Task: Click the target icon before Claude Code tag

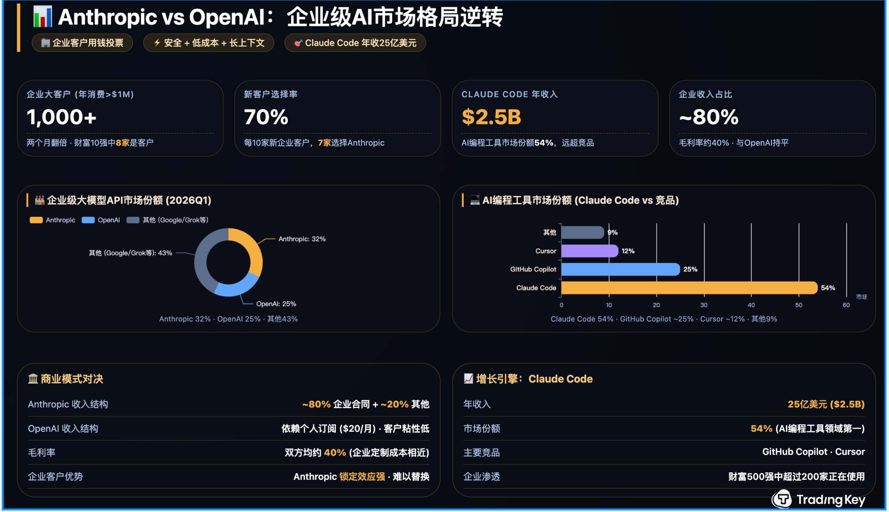Action: pyautogui.click(x=298, y=43)
